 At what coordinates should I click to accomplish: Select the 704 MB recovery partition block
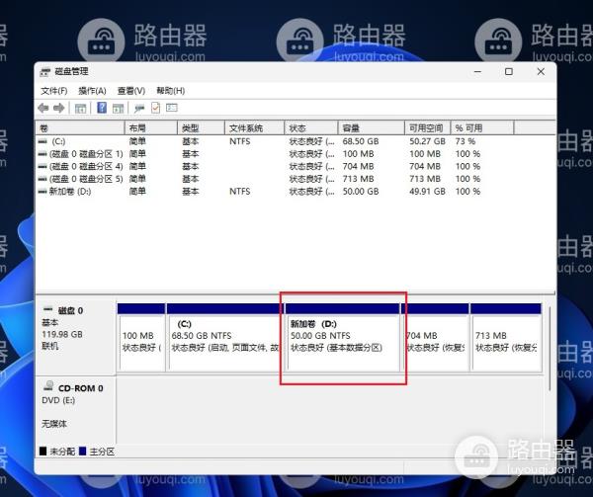tap(435, 337)
